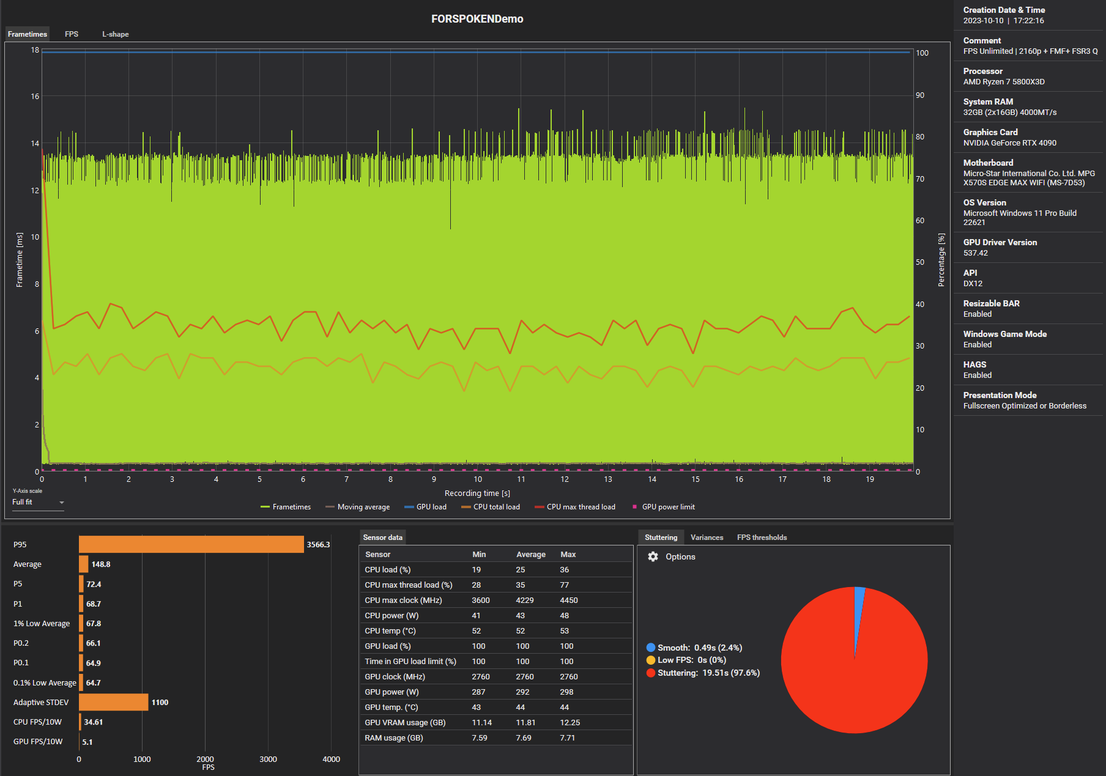
Task: Open the Options gear icon in Stuttering panel
Action: pyautogui.click(x=653, y=556)
